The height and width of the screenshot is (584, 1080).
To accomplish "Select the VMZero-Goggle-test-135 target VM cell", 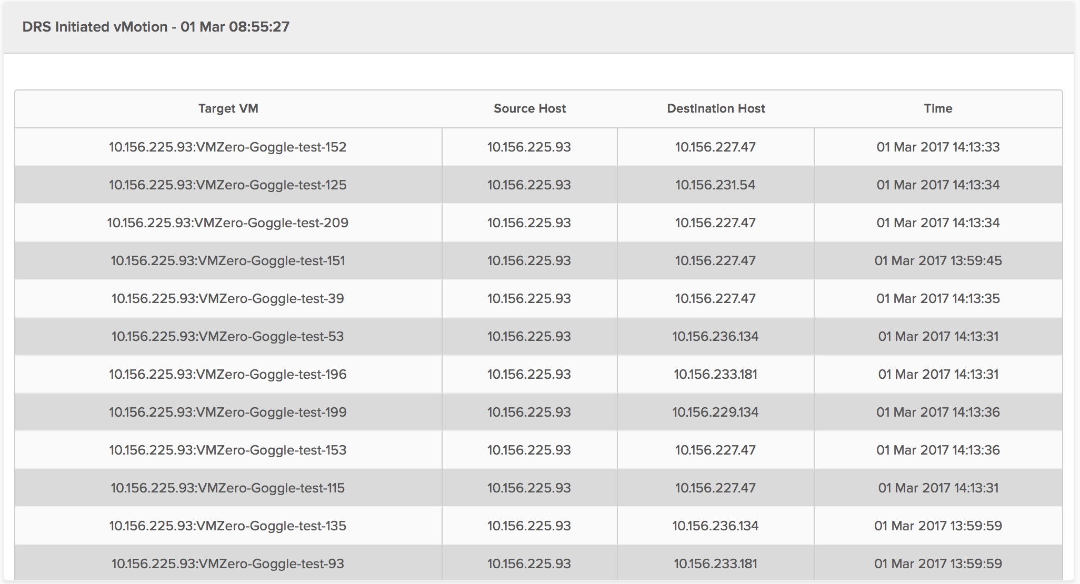I will 228,526.
